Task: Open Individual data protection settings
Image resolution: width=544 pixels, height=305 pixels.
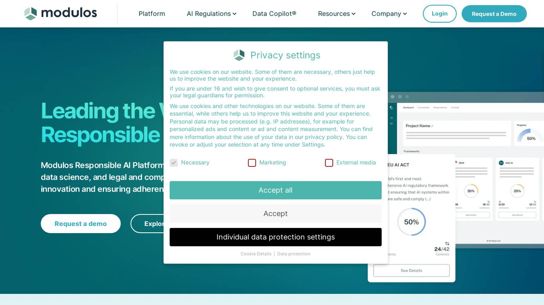Action: pyautogui.click(x=276, y=237)
